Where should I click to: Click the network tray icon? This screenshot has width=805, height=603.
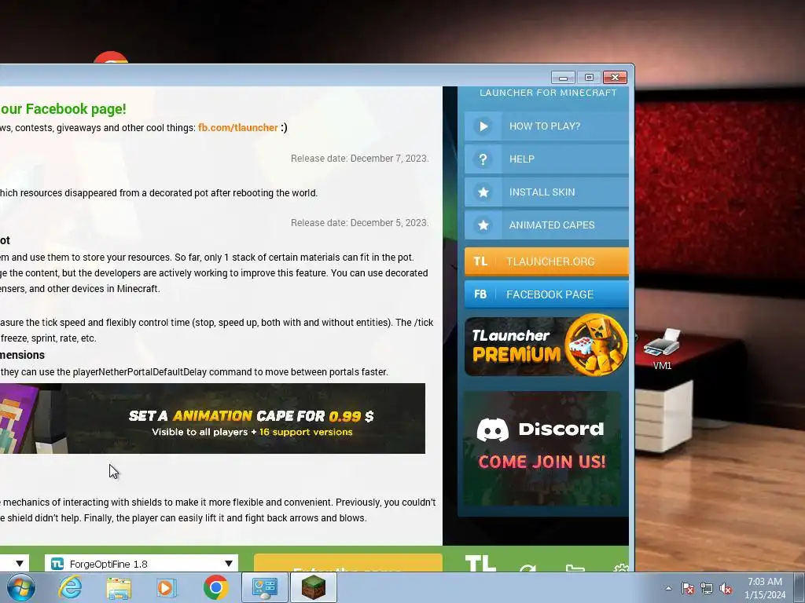pos(707,588)
